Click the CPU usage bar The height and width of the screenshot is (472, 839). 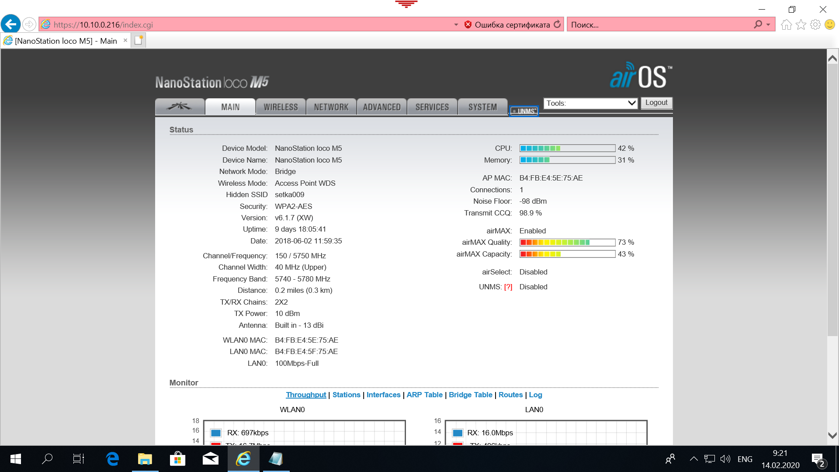click(x=567, y=148)
